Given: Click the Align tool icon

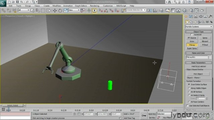Looking at the screenshot, I should pyautogui.click(x=155, y=10).
